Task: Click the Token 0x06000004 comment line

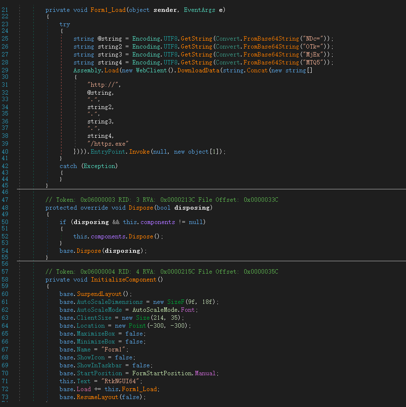Action: 162,272
